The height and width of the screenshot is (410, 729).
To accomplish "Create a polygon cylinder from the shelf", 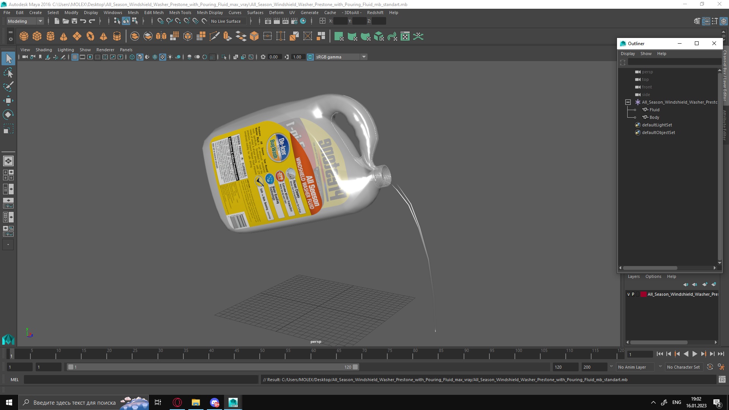I will tap(50, 36).
